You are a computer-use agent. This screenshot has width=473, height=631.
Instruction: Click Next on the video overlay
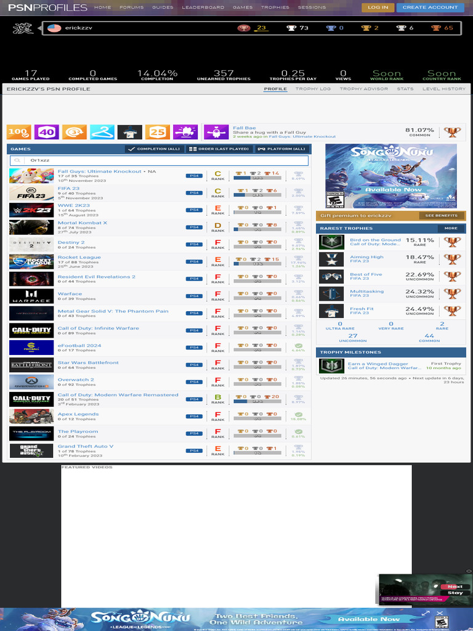pos(455,587)
